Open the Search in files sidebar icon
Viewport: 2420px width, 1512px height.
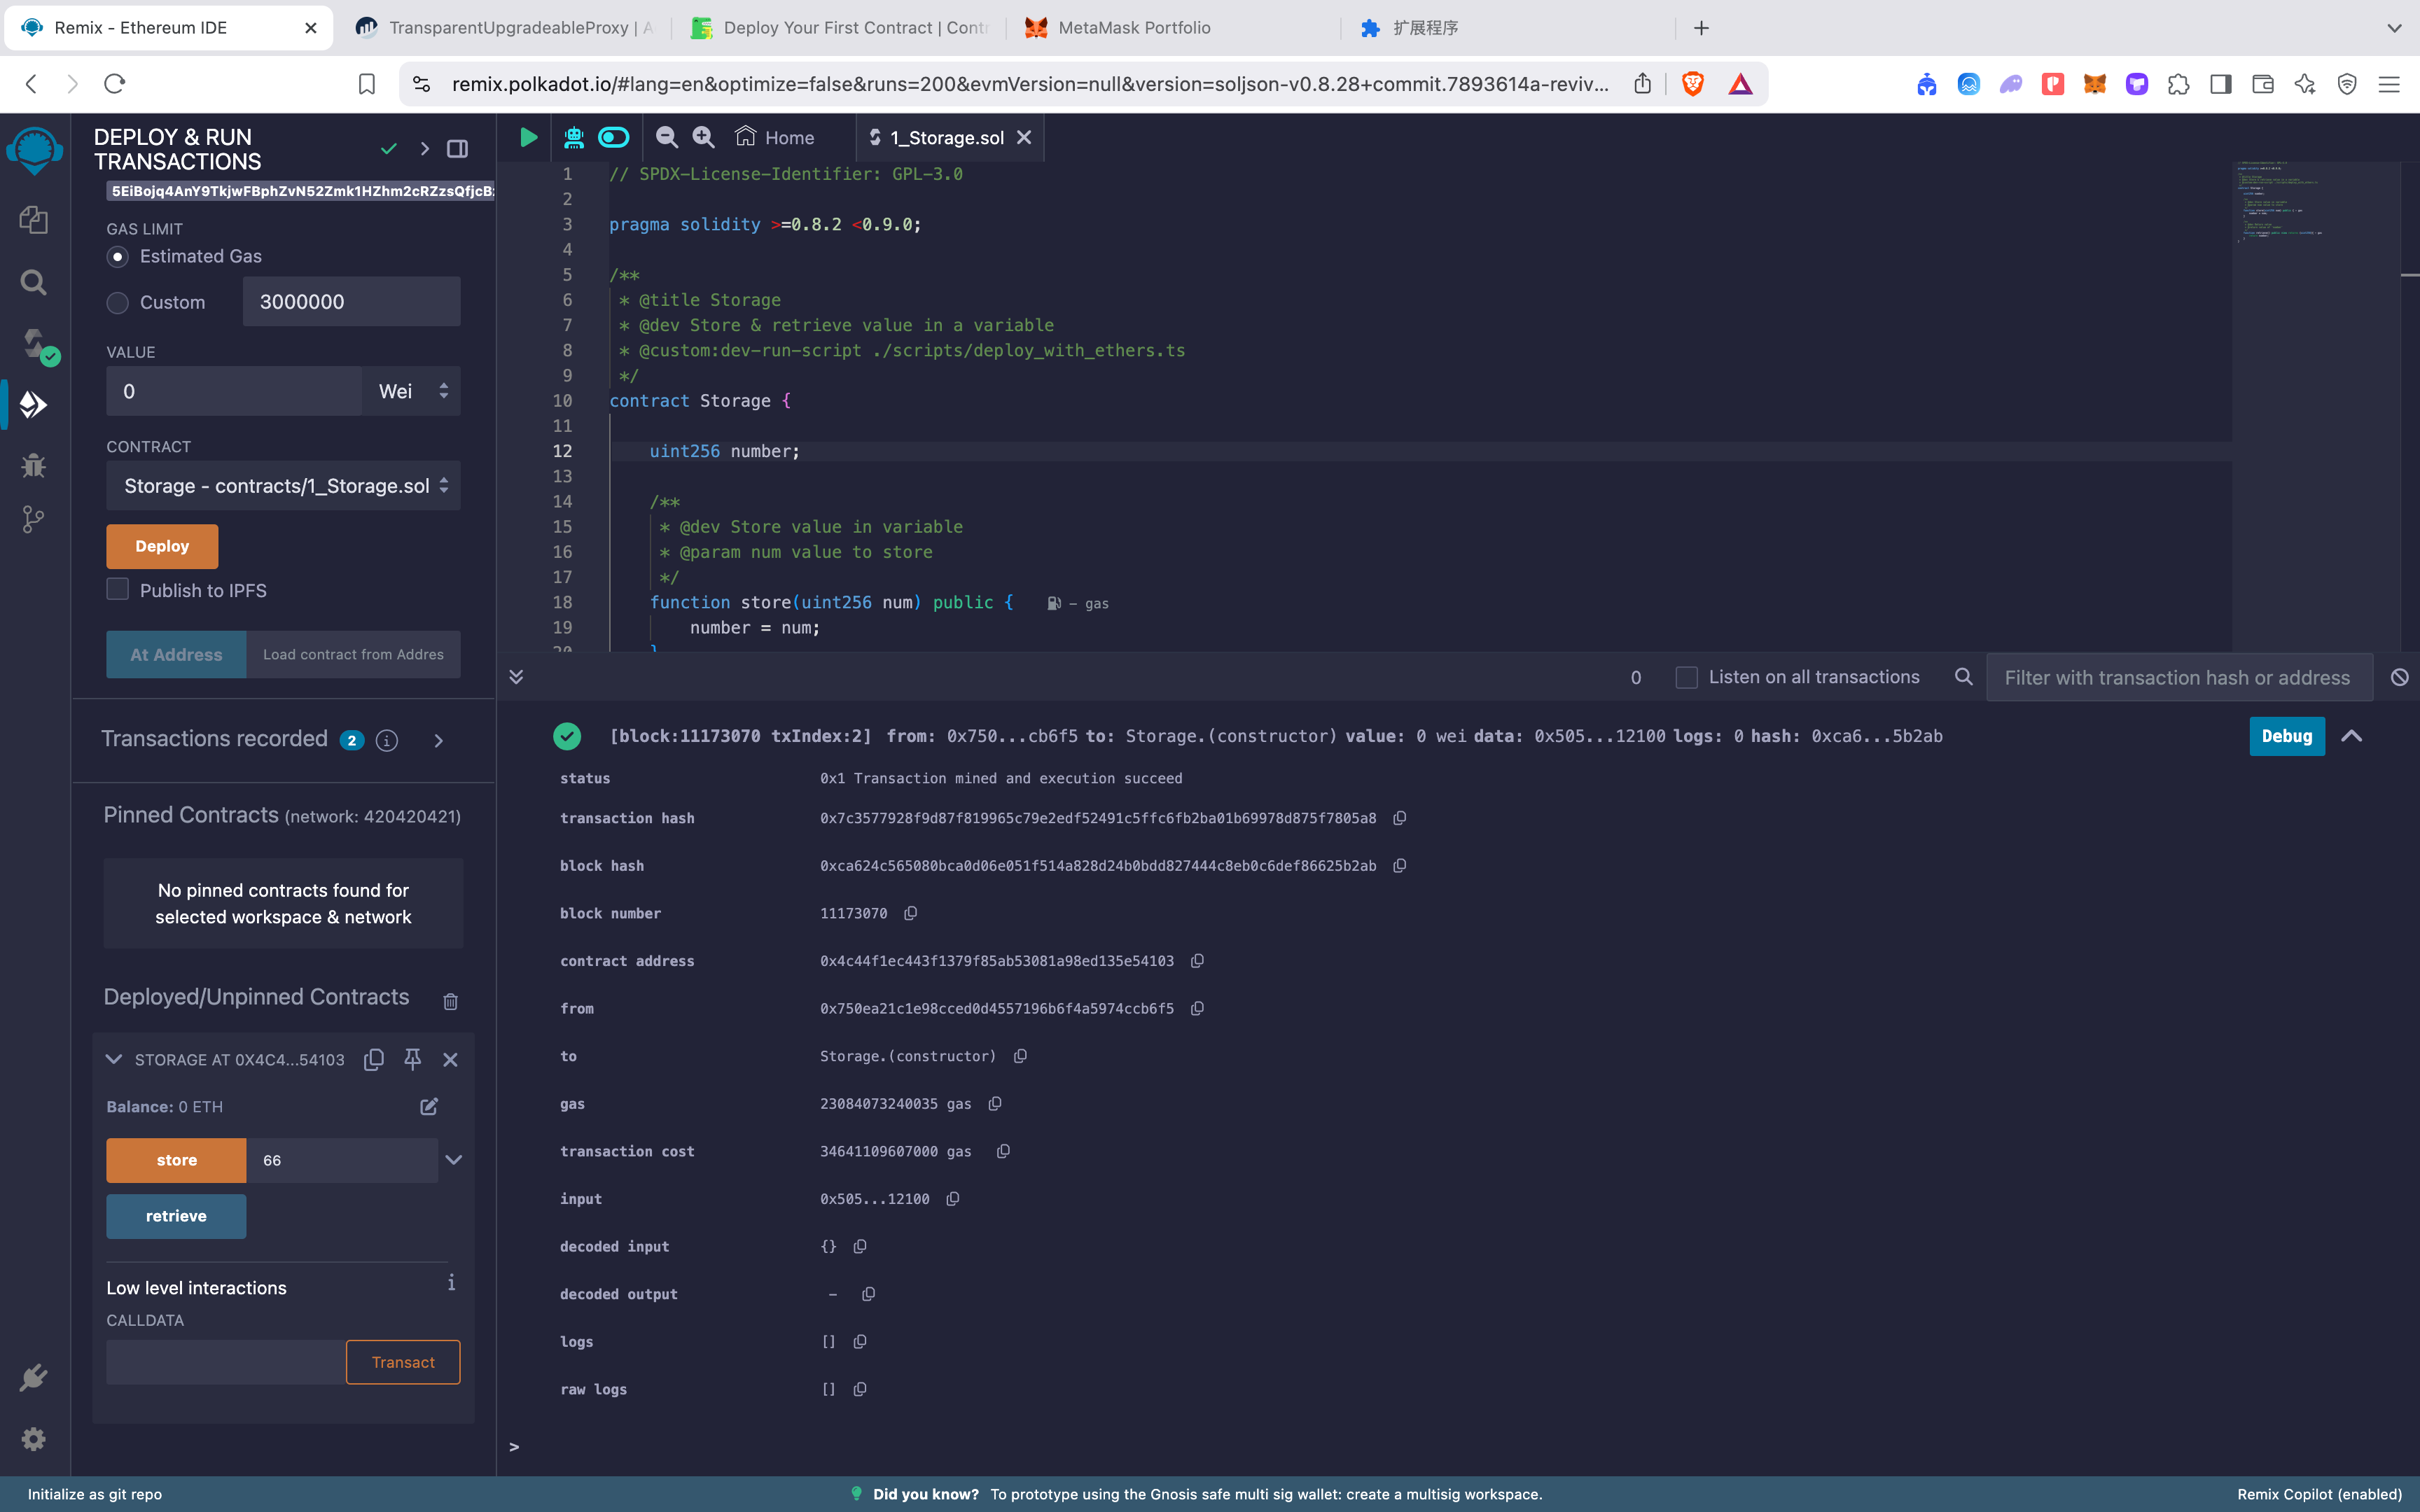(x=34, y=282)
